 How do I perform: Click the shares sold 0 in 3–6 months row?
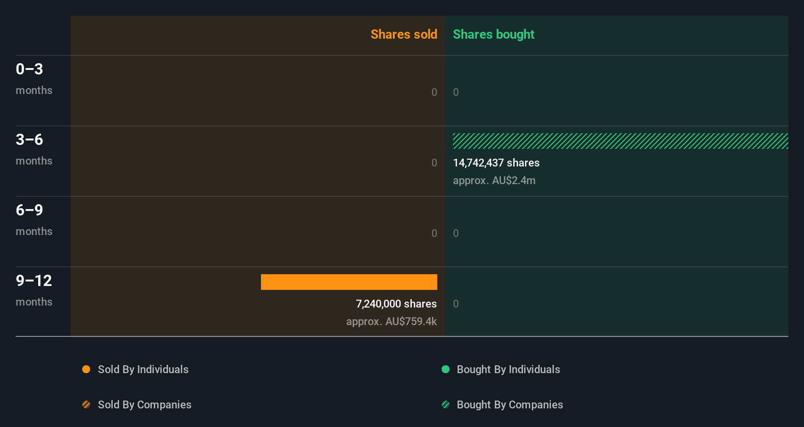coord(434,163)
